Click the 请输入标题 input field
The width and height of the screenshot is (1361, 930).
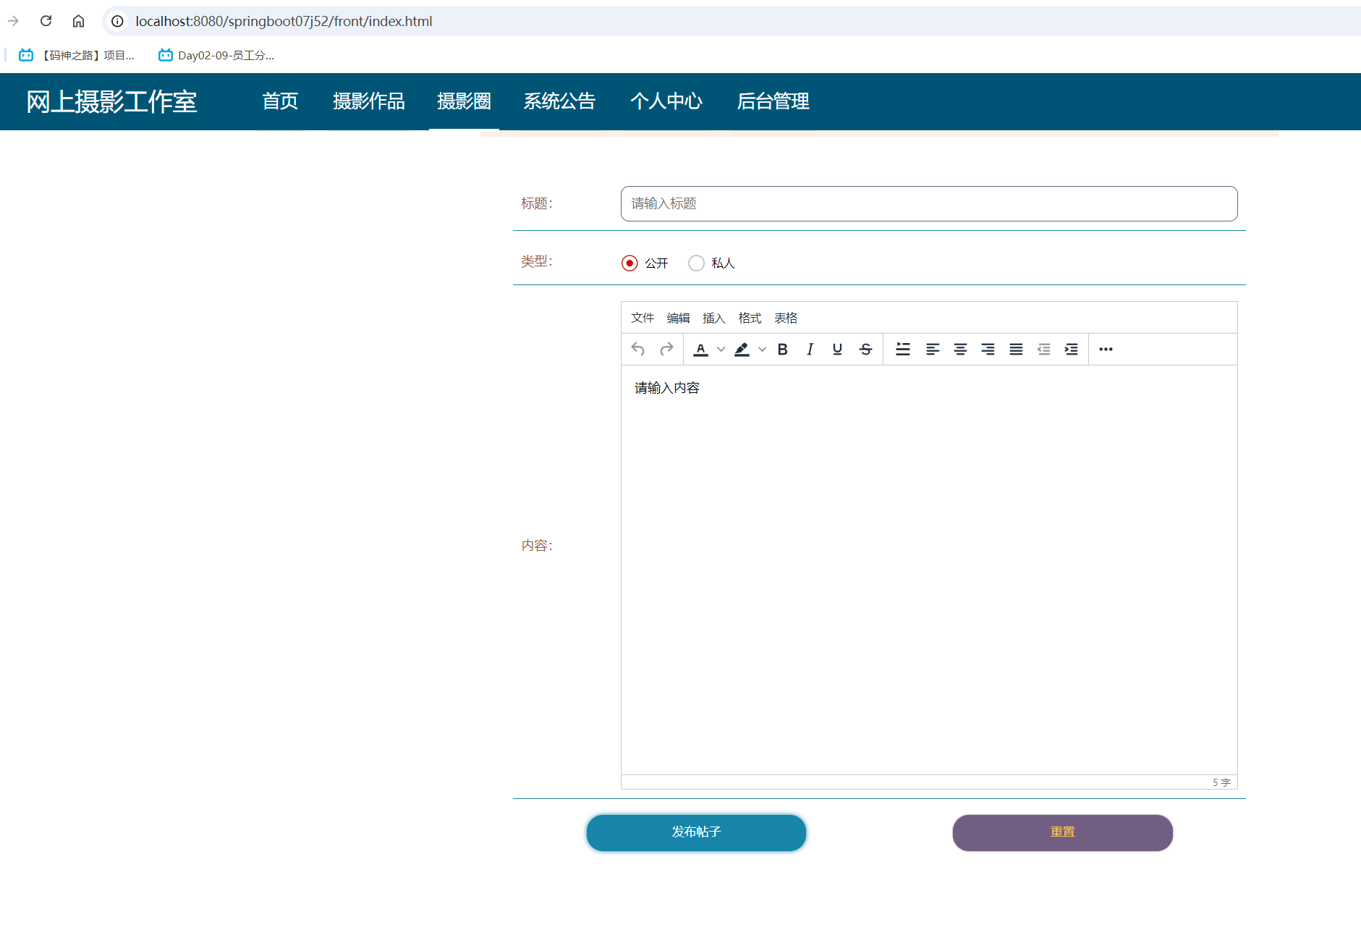[x=929, y=203]
